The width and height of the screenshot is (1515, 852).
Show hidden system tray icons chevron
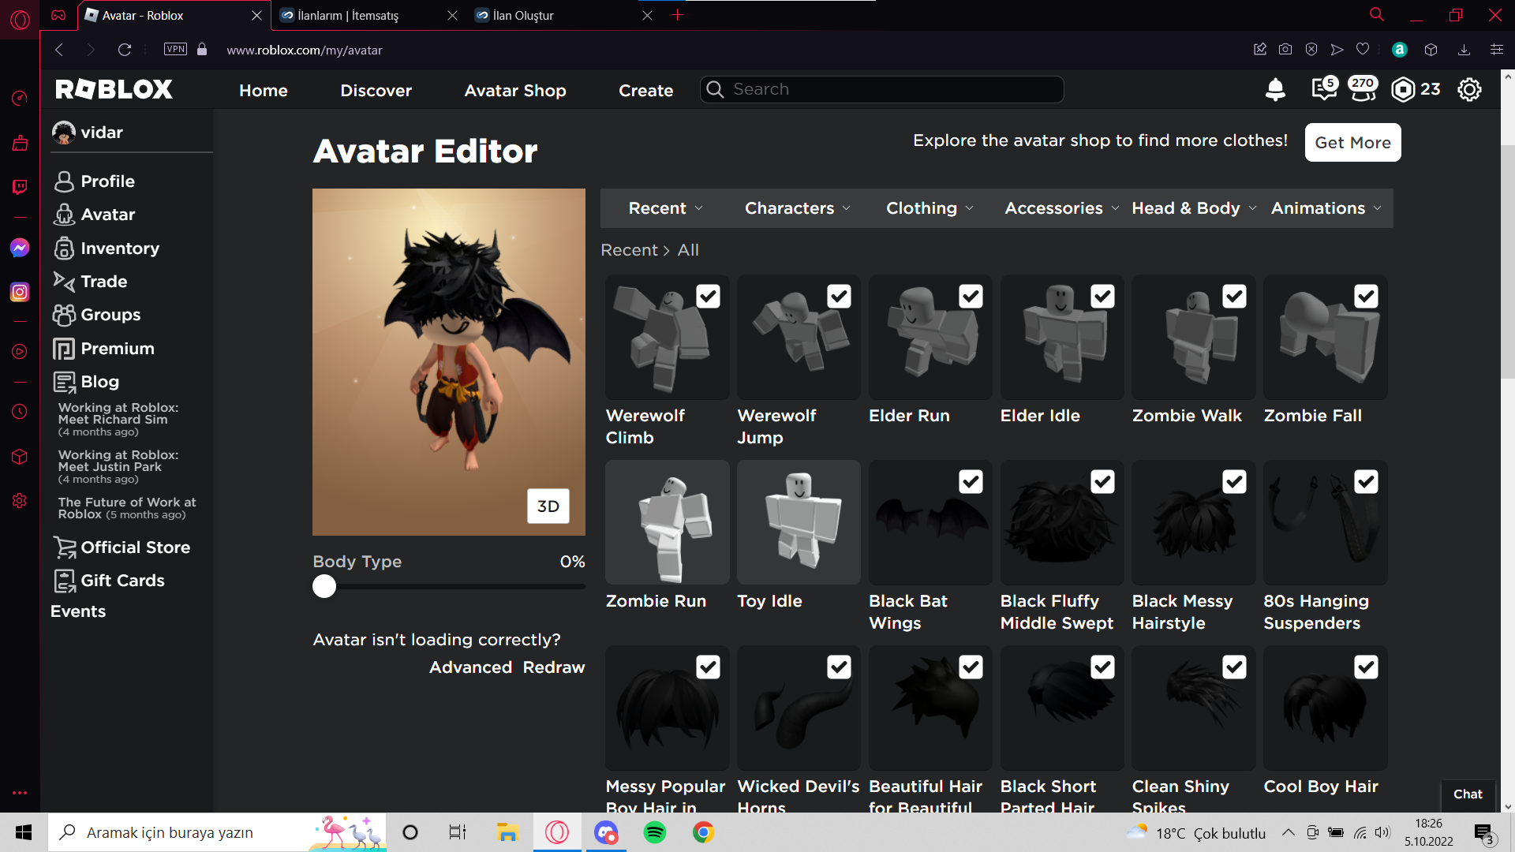pos(1288,832)
